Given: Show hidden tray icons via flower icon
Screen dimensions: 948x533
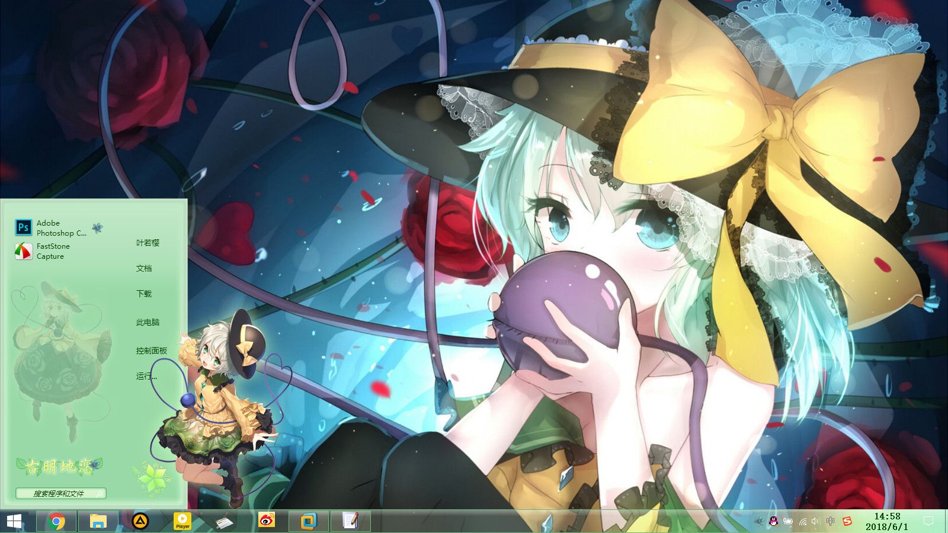Looking at the screenshot, I should pos(759,521).
